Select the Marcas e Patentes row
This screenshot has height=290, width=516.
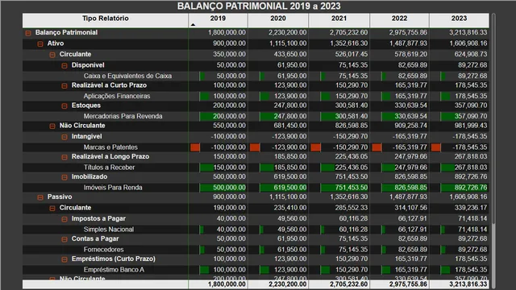tap(256, 147)
